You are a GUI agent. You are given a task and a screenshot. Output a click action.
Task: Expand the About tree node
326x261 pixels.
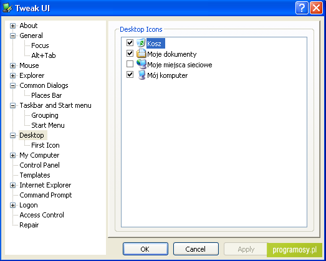(x=12, y=26)
